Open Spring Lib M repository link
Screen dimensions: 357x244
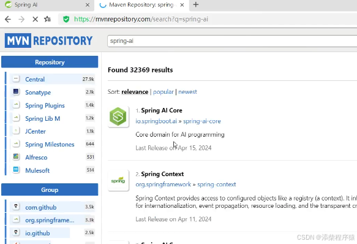coord(43,118)
